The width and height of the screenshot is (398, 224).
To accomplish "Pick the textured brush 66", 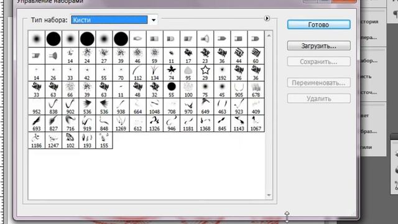I will (70, 90).
